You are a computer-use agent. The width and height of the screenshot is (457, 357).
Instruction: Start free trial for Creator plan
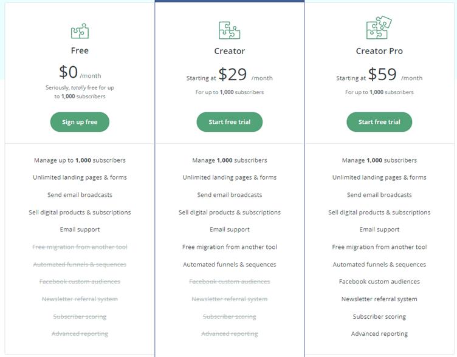(230, 122)
